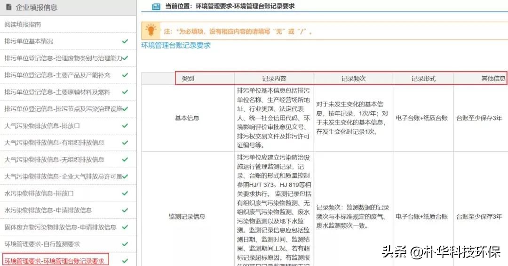Click 电子台账+纸质台账 in 监测记录信息 row
The width and height of the screenshot is (508, 266).
(421, 217)
